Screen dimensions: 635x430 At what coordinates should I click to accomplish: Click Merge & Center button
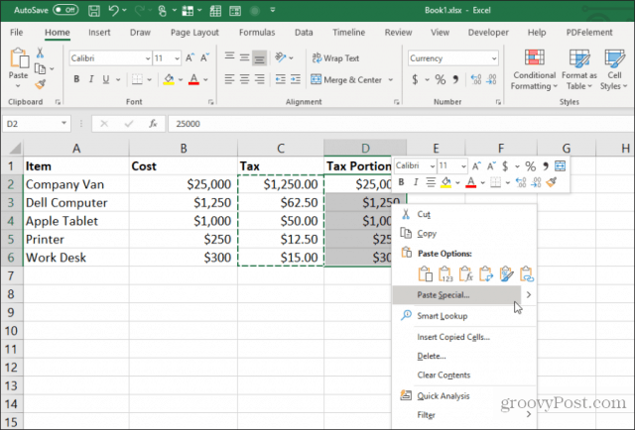[x=346, y=79]
